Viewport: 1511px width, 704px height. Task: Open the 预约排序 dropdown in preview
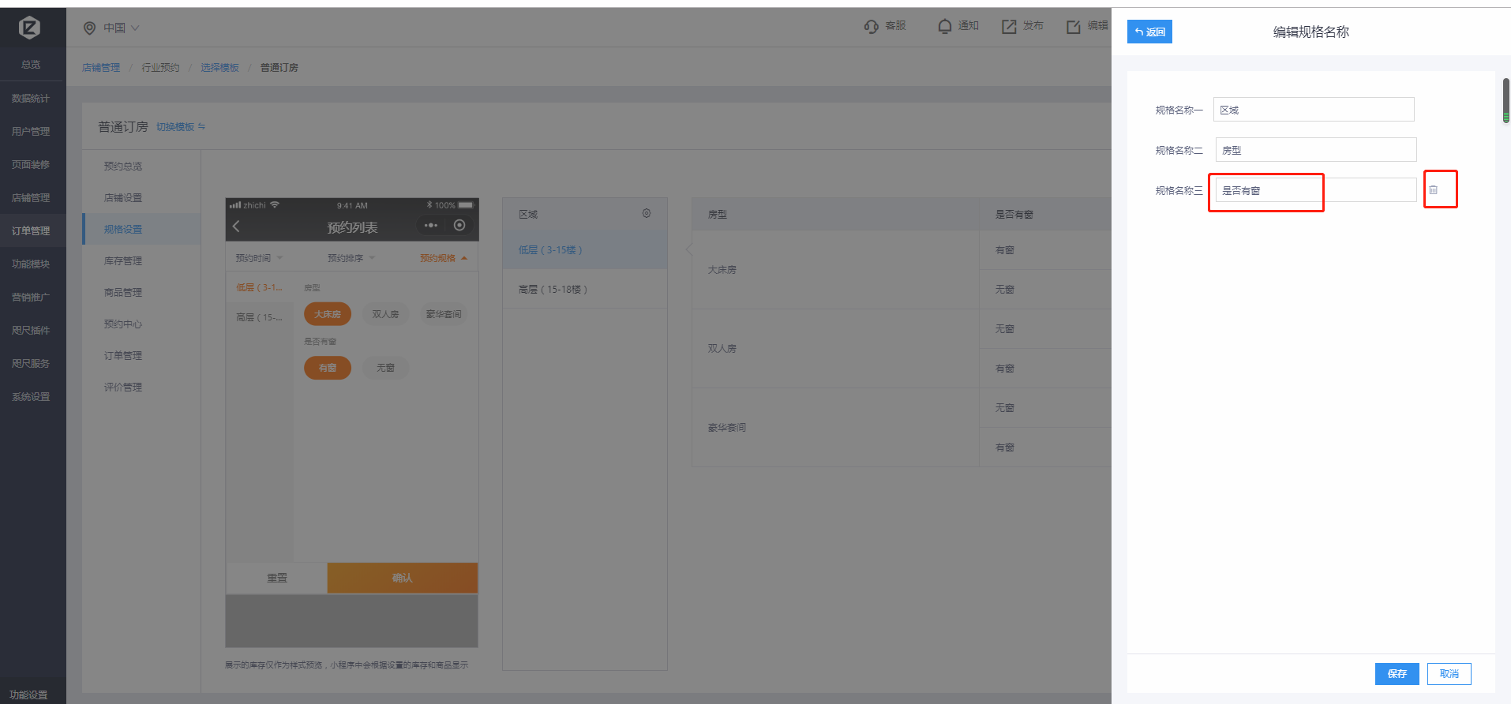(x=351, y=258)
